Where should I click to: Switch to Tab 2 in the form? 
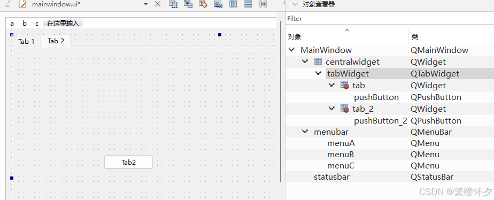(x=56, y=41)
